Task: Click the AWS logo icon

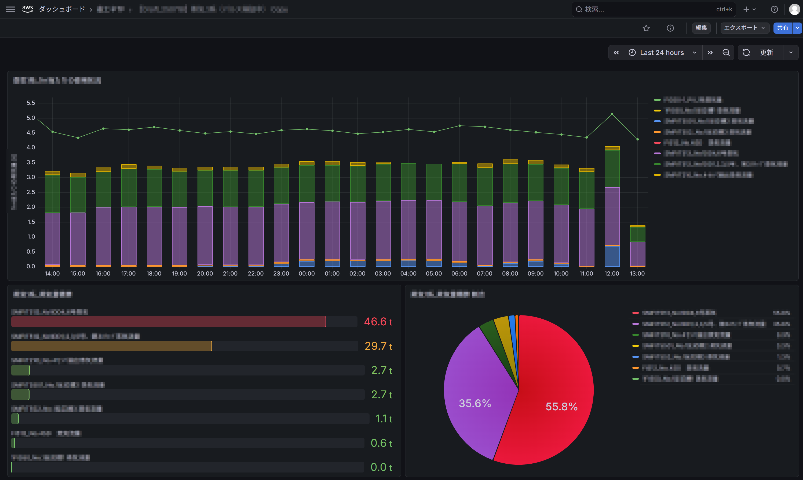Action: [28, 9]
